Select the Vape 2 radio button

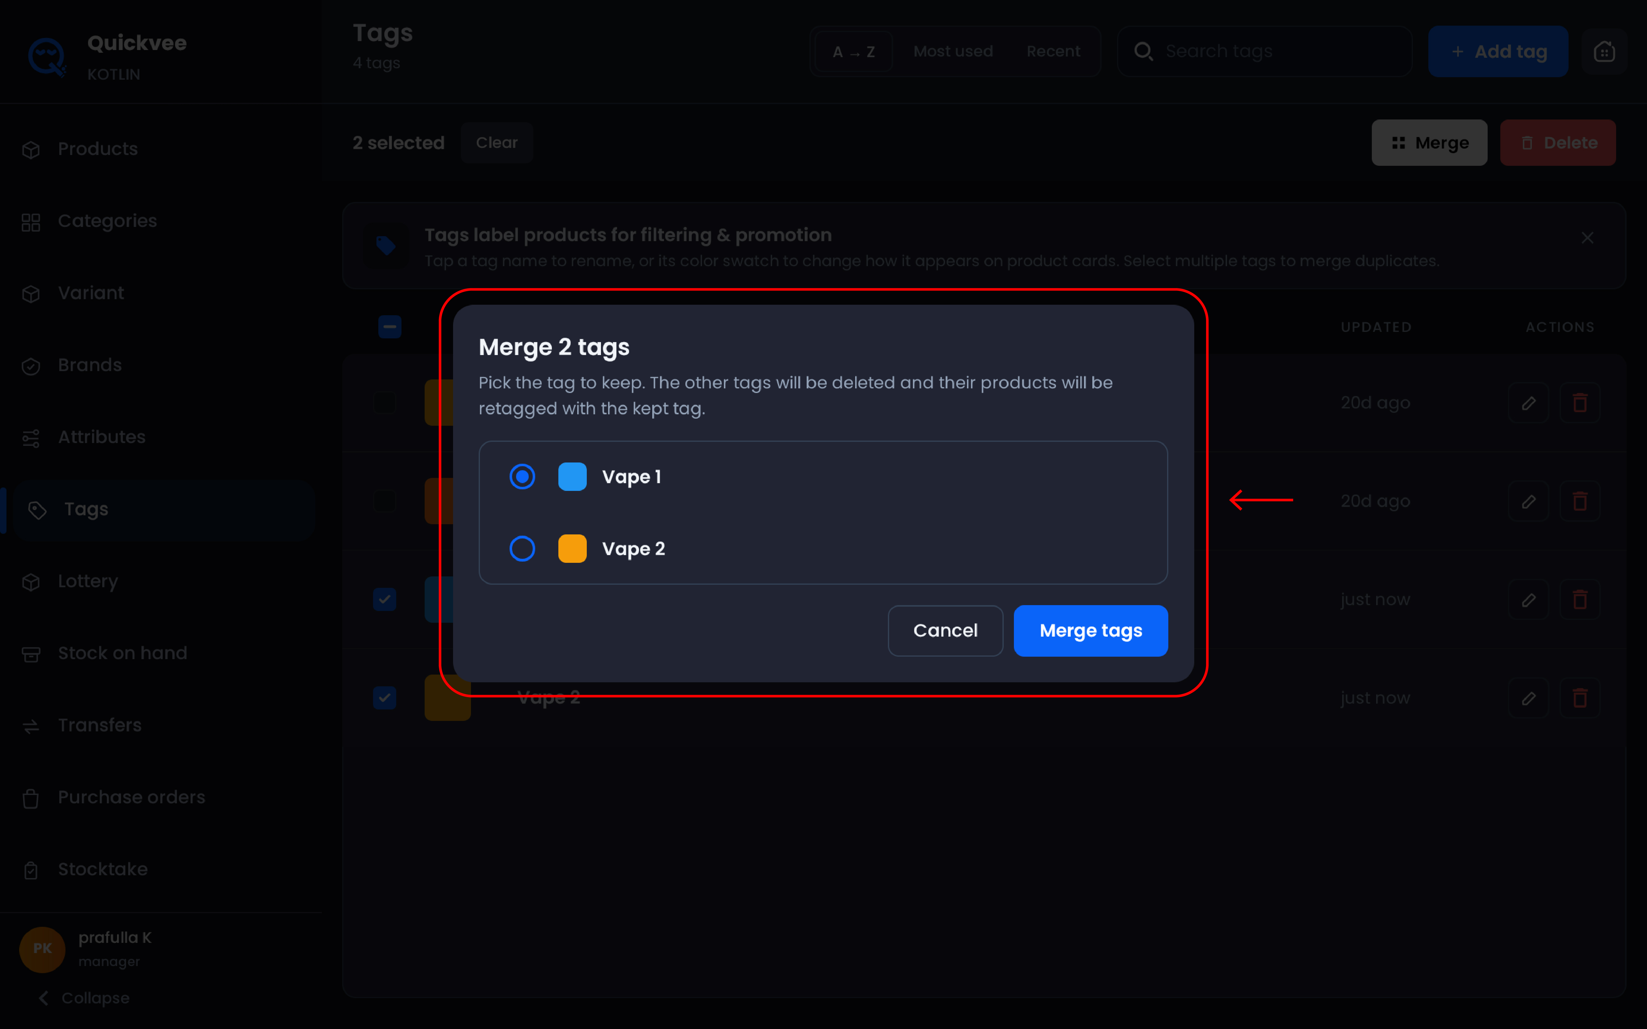click(x=522, y=549)
